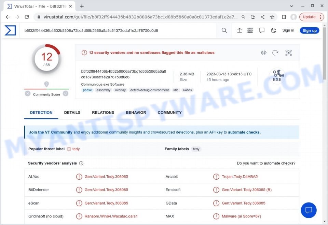Open Join the VT Community link

pyautogui.click(x=51, y=132)
